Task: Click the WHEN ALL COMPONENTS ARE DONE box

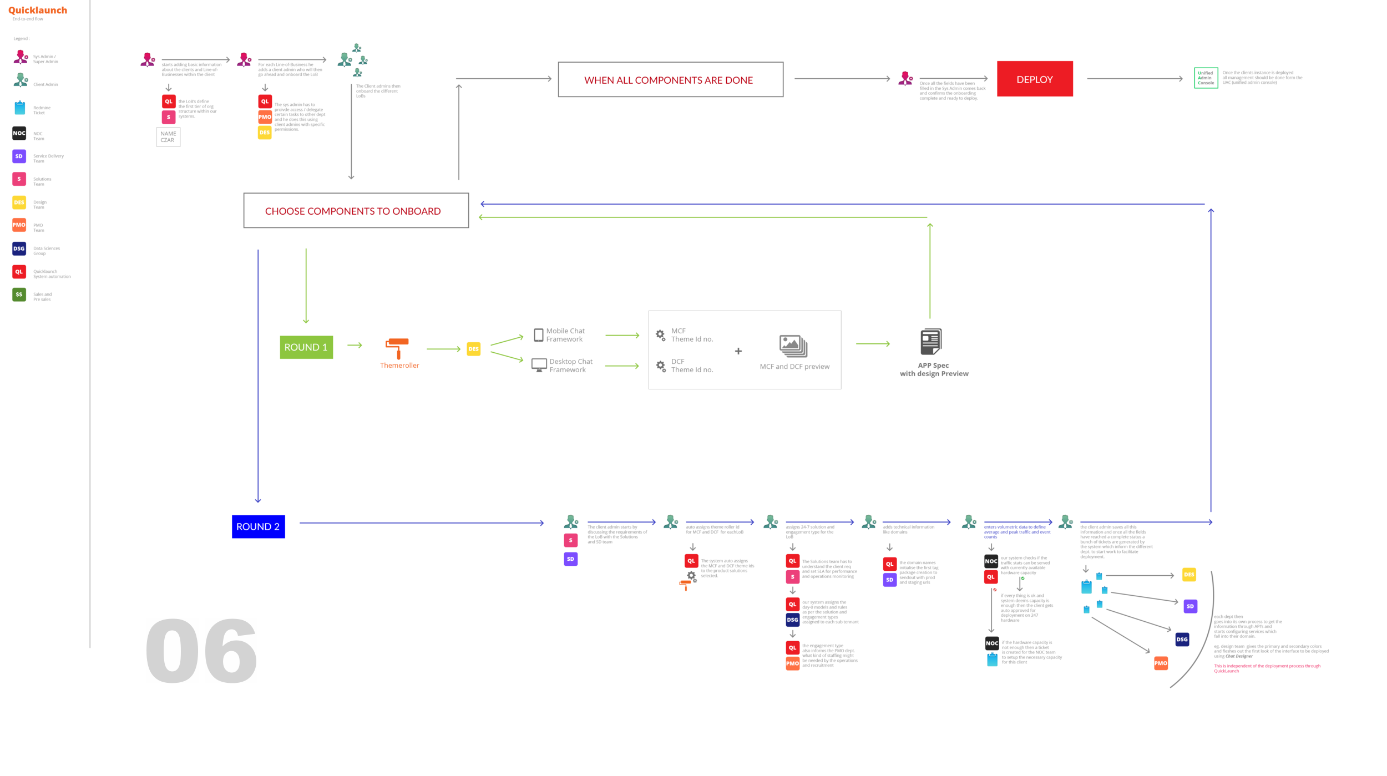Action: click(671, 79)
